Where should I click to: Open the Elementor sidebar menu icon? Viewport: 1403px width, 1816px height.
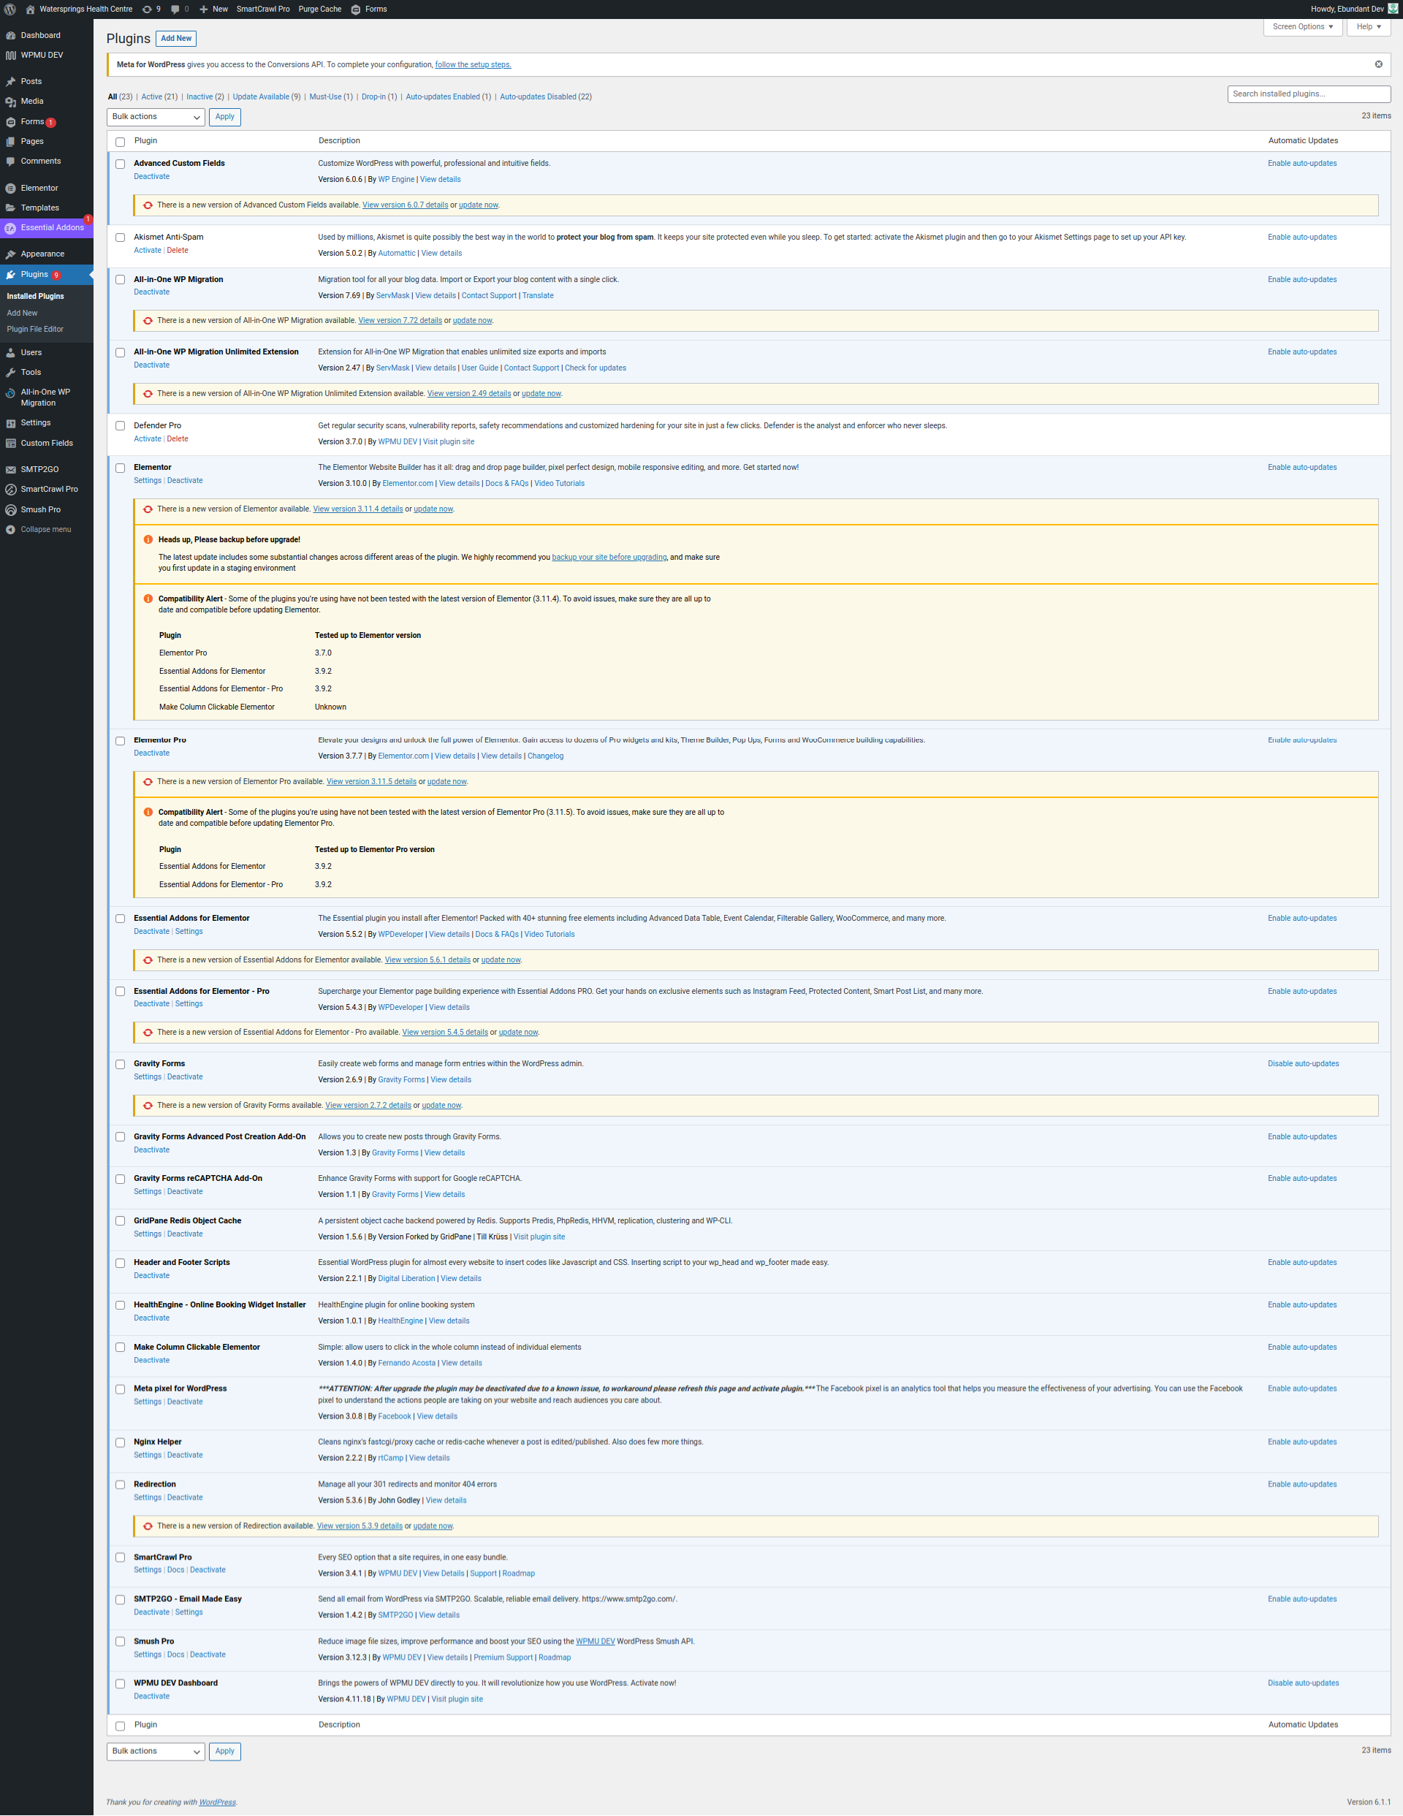click(x=11, y=189)
